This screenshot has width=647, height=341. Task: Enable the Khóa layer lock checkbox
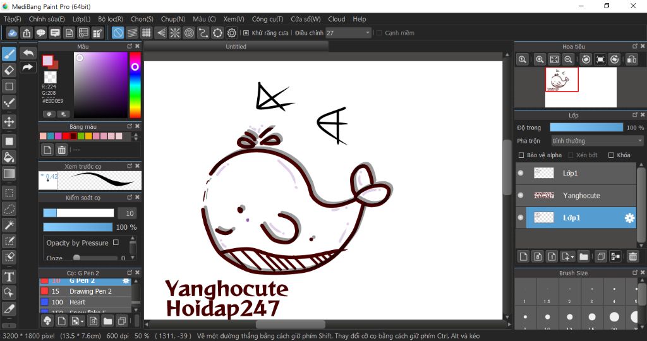611,155
